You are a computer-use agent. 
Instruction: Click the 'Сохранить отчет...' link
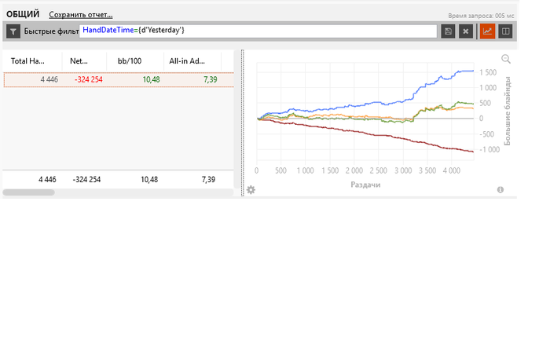[81, 15]
